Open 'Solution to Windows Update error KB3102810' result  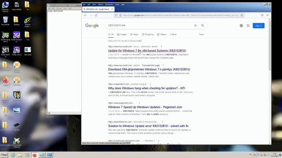click(x=148, y=126)
